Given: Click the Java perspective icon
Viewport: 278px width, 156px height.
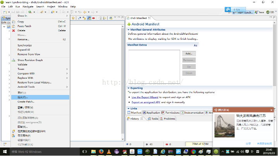Looking at the screenshot, I should 259,12.
